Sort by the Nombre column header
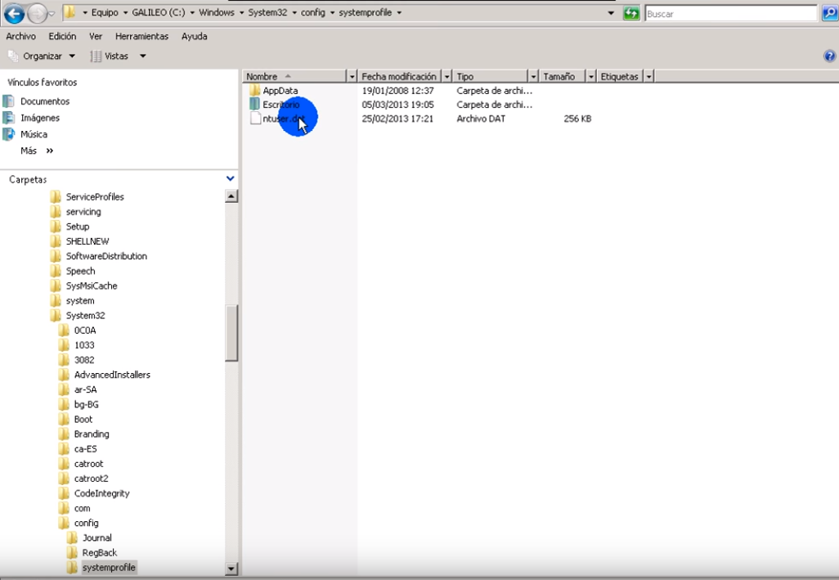 pos(294,77)
